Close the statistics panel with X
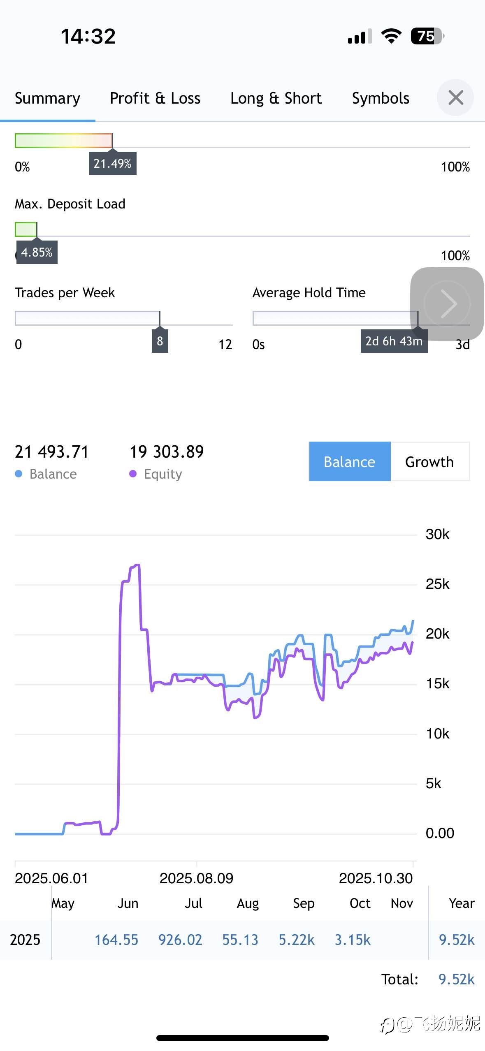The width and height of the screenshot is (485, 1051). pyautogui.click(x=455, y=98)
